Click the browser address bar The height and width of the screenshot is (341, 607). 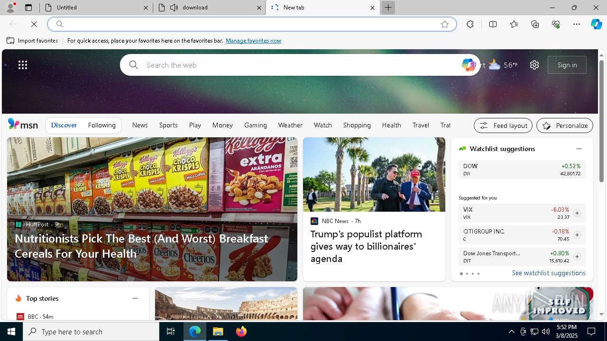point(251,24)
